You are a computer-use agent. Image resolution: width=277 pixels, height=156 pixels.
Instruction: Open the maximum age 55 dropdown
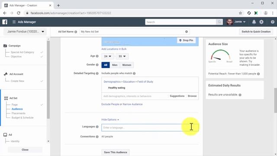(x=122, y=56)
